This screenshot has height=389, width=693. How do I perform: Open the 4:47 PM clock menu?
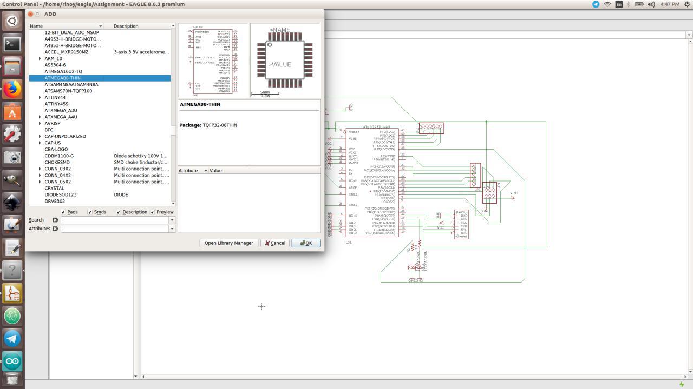[x=670, y=4]
